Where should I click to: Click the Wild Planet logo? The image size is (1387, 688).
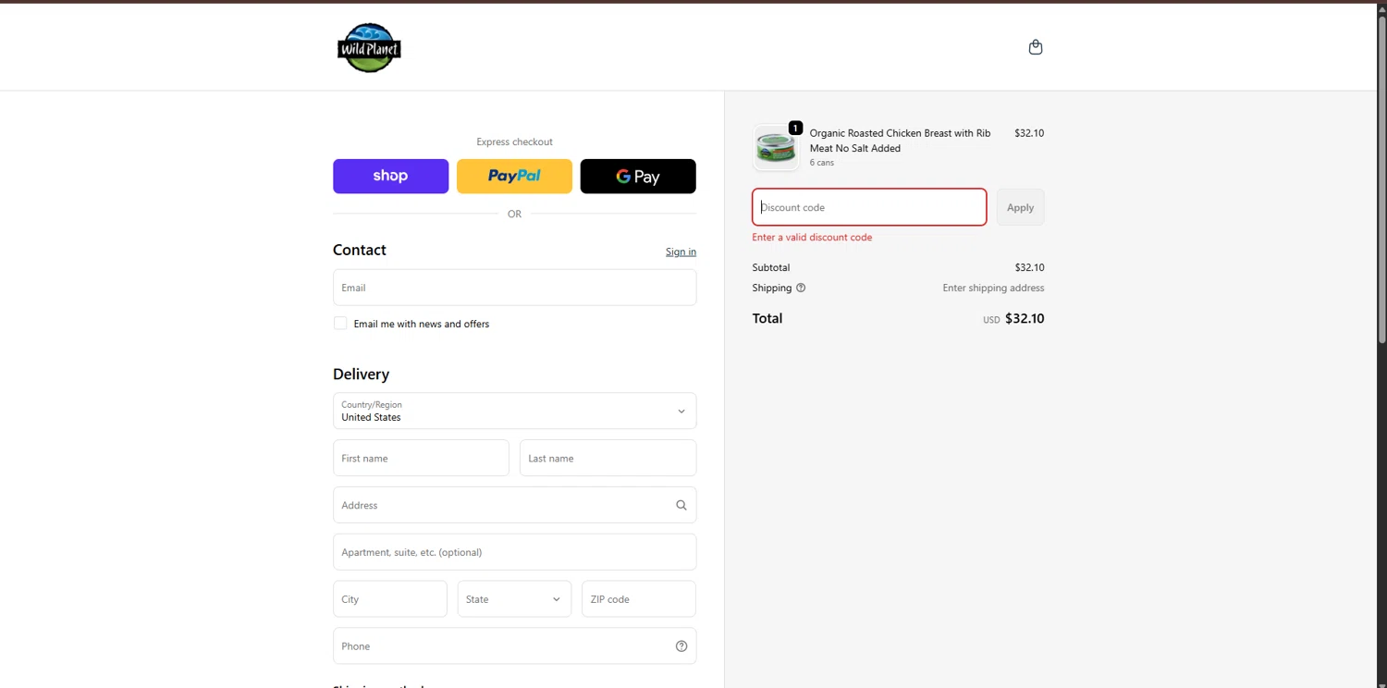(x=369, y=47)
